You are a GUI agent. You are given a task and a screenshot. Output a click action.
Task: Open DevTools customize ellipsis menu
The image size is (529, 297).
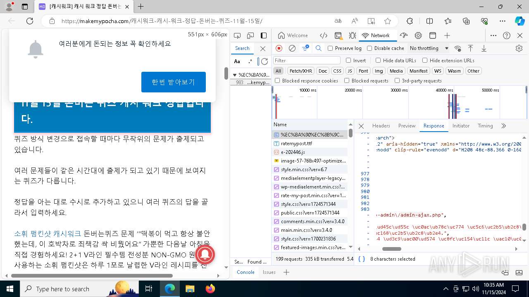[493, 35]
